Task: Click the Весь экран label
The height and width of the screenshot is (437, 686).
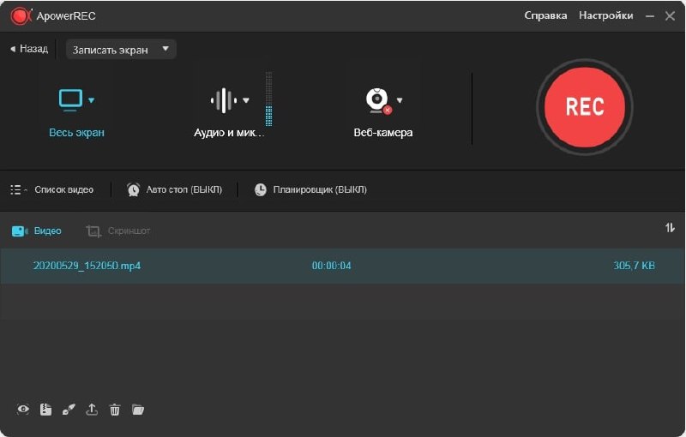Action: (x=76, y=133)
